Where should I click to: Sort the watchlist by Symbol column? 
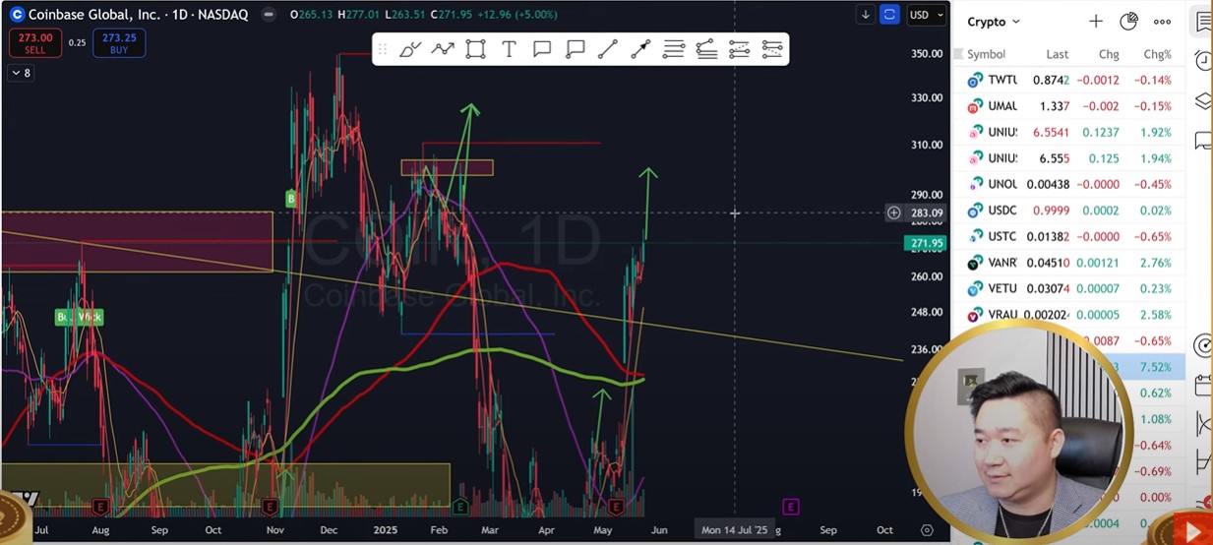(986, 54)
